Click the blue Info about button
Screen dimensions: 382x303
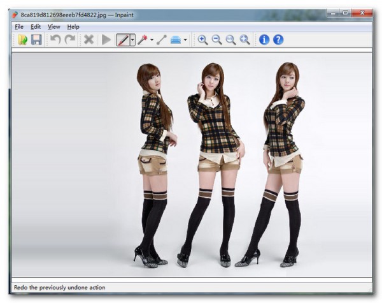pos(264,40)
